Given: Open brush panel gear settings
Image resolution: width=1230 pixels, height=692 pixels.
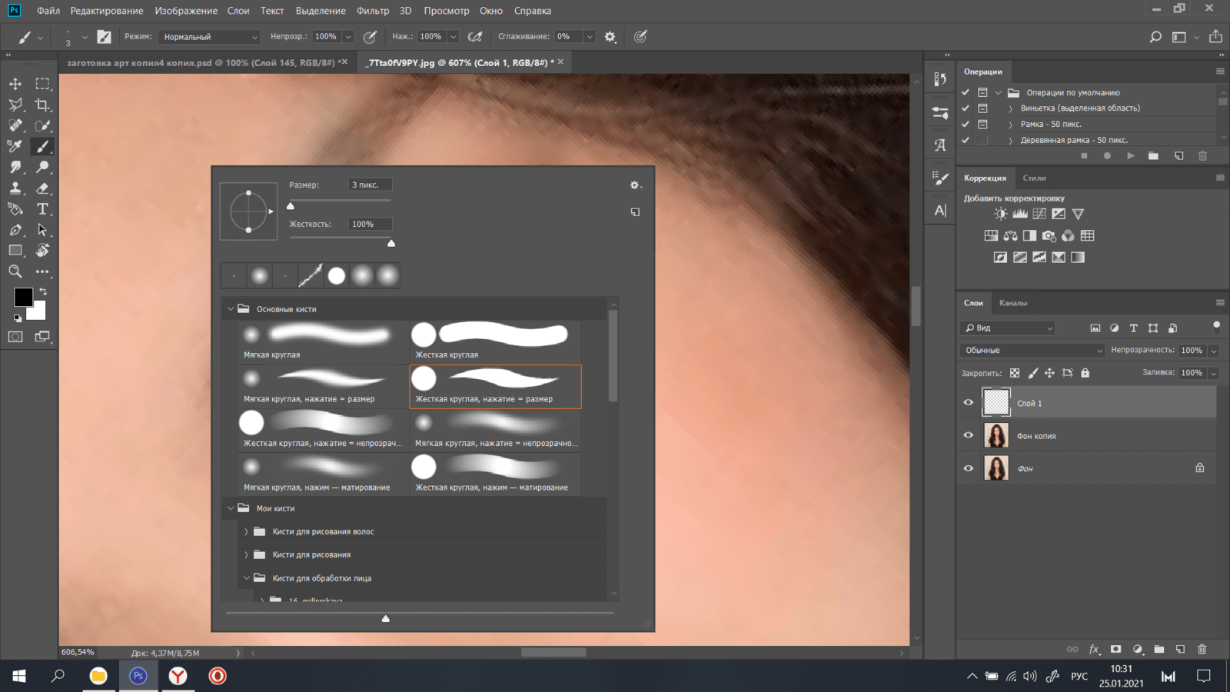Looking at the screenshot, I should (x=635, y=185).
